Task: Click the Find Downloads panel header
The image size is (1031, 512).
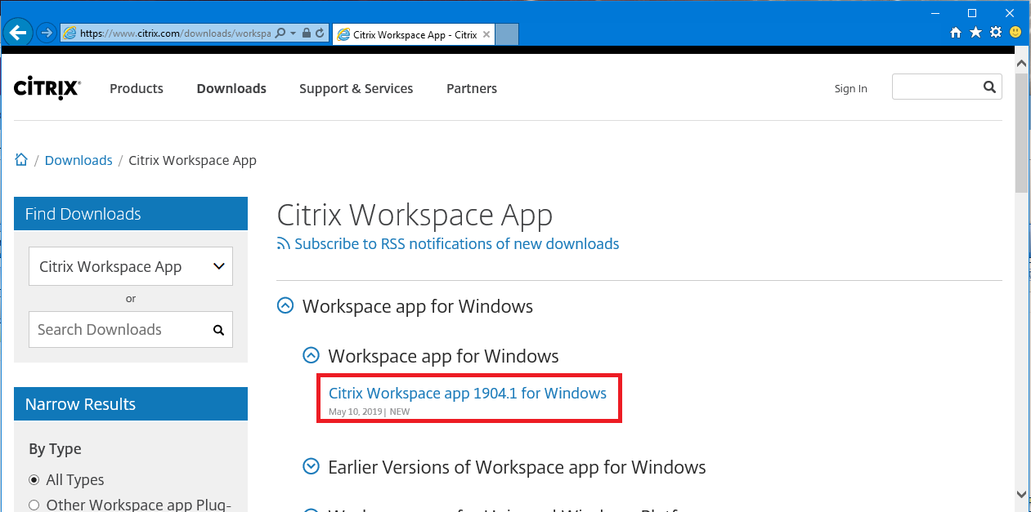Action: (x=131, y=214)
